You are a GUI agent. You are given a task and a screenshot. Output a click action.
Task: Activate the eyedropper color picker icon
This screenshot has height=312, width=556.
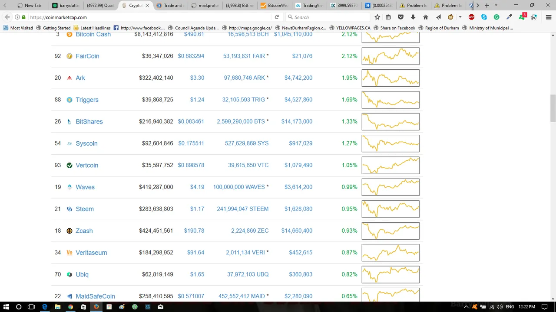tap(509, 17)
